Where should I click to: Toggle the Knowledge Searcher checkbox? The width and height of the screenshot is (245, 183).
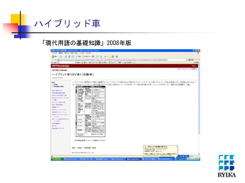pyautogui.click(x=179, y=69)
